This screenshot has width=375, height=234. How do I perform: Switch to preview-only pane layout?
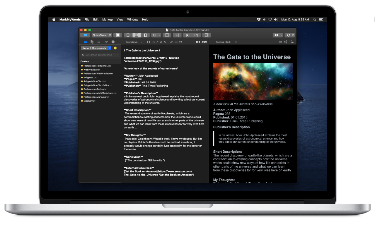click(x=145, y=35)
